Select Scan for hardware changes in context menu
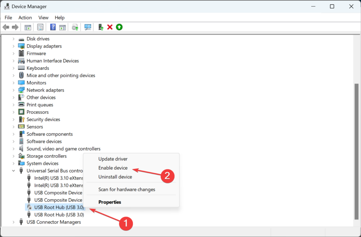Image resolution: width=361 pixels, height=237 pixels. click(x=127, y=189)
